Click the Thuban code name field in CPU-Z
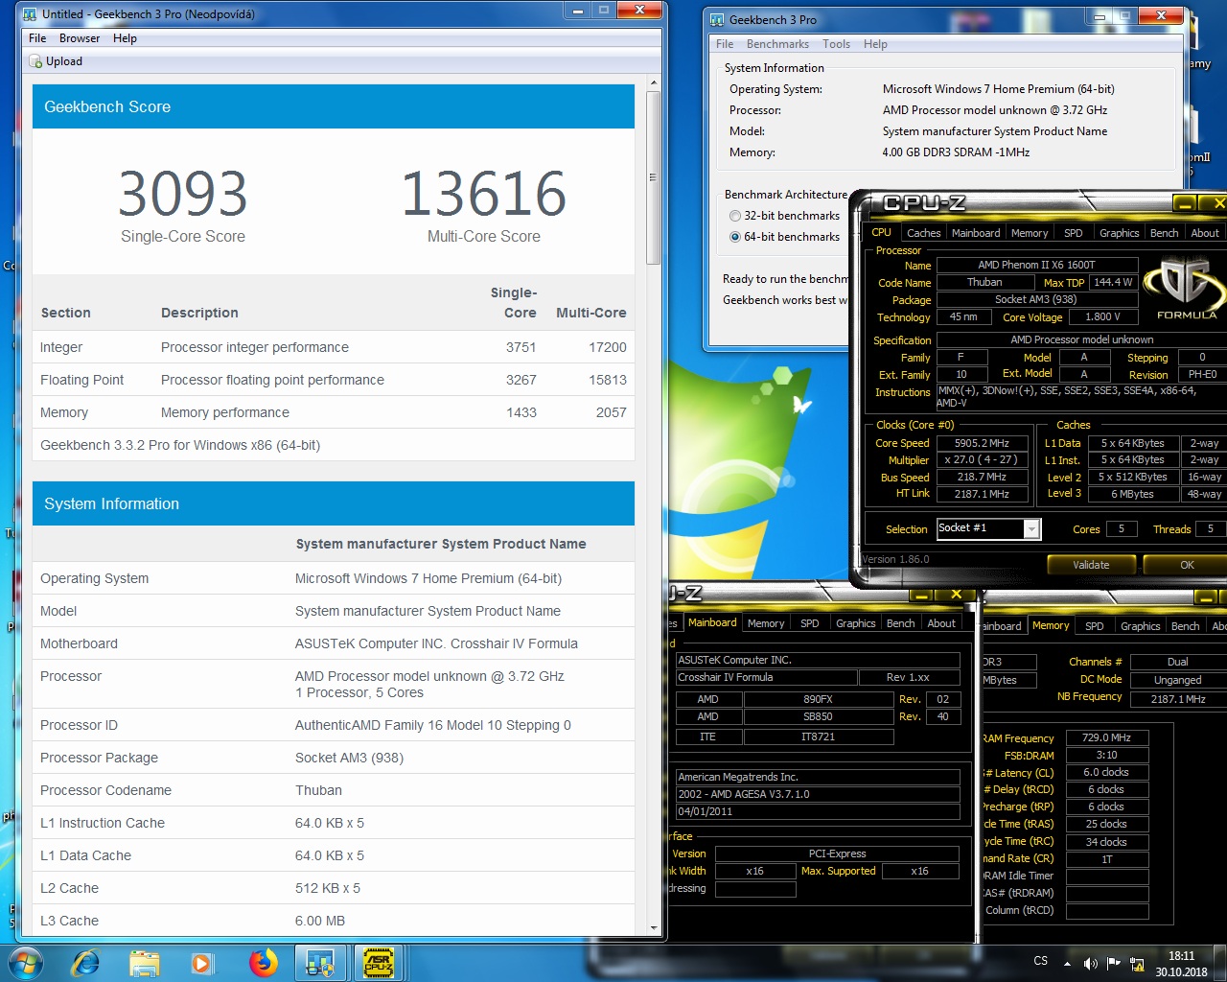Viewport: 1227px width, 982px height. (x=984, y=282)
